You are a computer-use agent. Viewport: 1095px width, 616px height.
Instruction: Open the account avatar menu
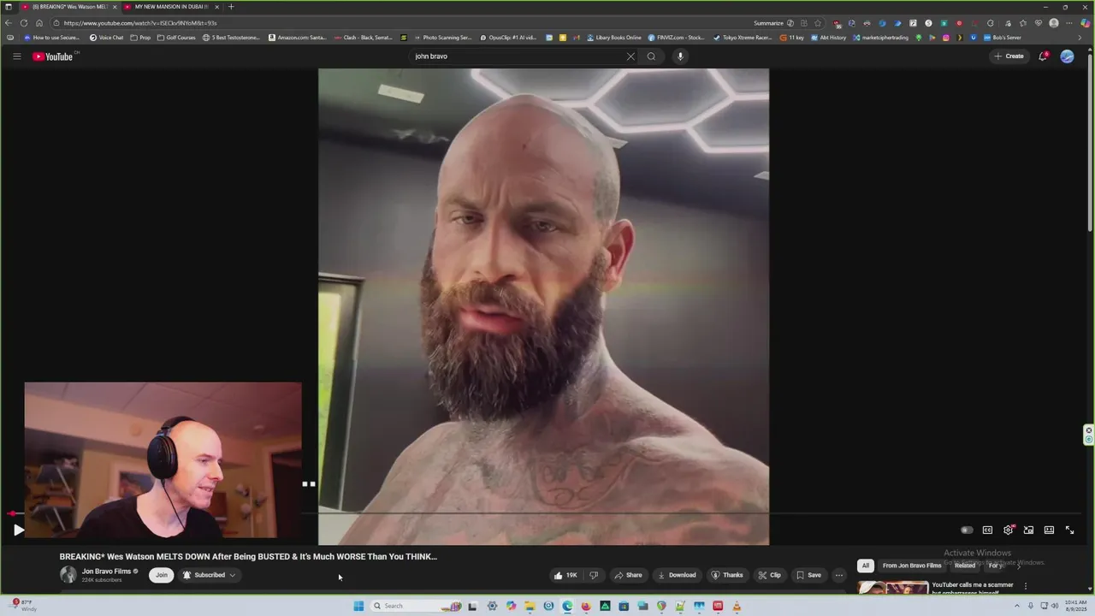(x=1067, y=56)
